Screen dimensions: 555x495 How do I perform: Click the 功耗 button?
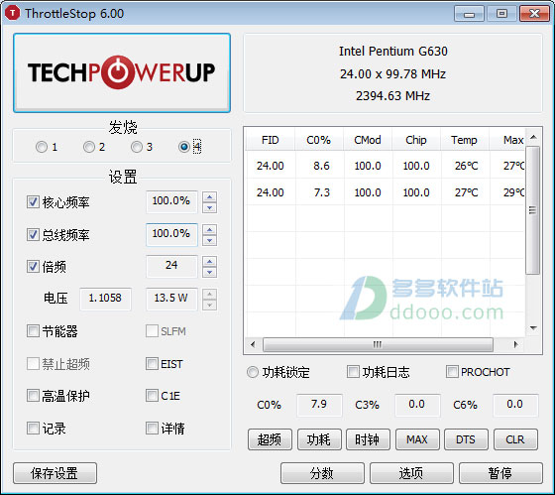tap(319, 439)
